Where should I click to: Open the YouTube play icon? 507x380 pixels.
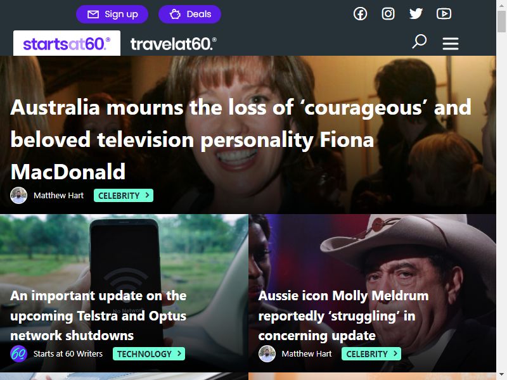point(444,14)
